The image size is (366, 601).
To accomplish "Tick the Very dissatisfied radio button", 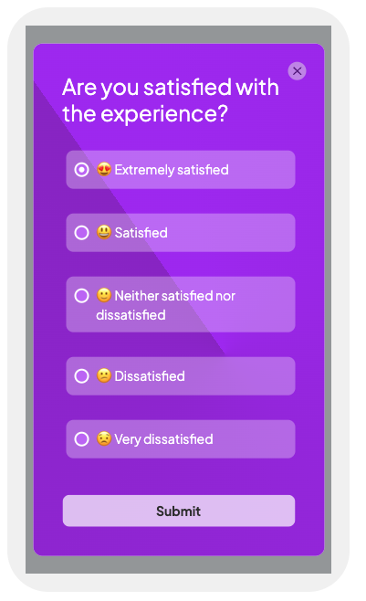I will coord(81,438).
